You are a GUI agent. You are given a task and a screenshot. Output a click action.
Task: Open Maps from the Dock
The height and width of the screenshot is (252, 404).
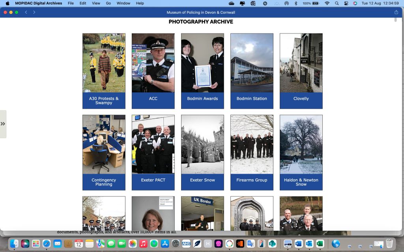pyautogui.click(x=101, y=243)
